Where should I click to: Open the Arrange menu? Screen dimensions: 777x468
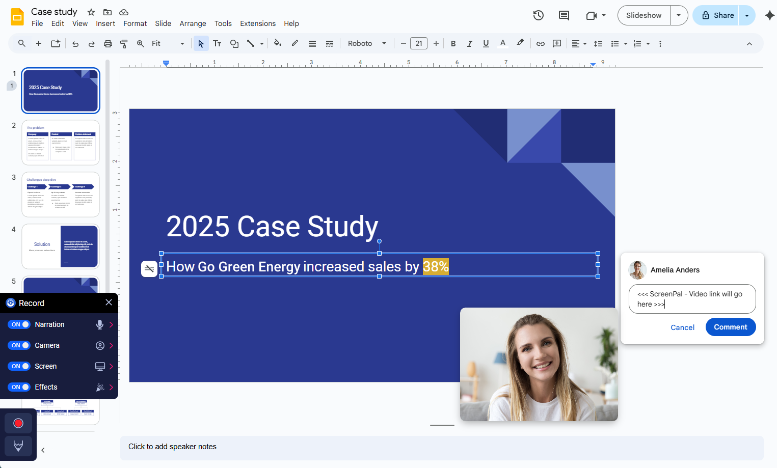click(x=193, y=23)
